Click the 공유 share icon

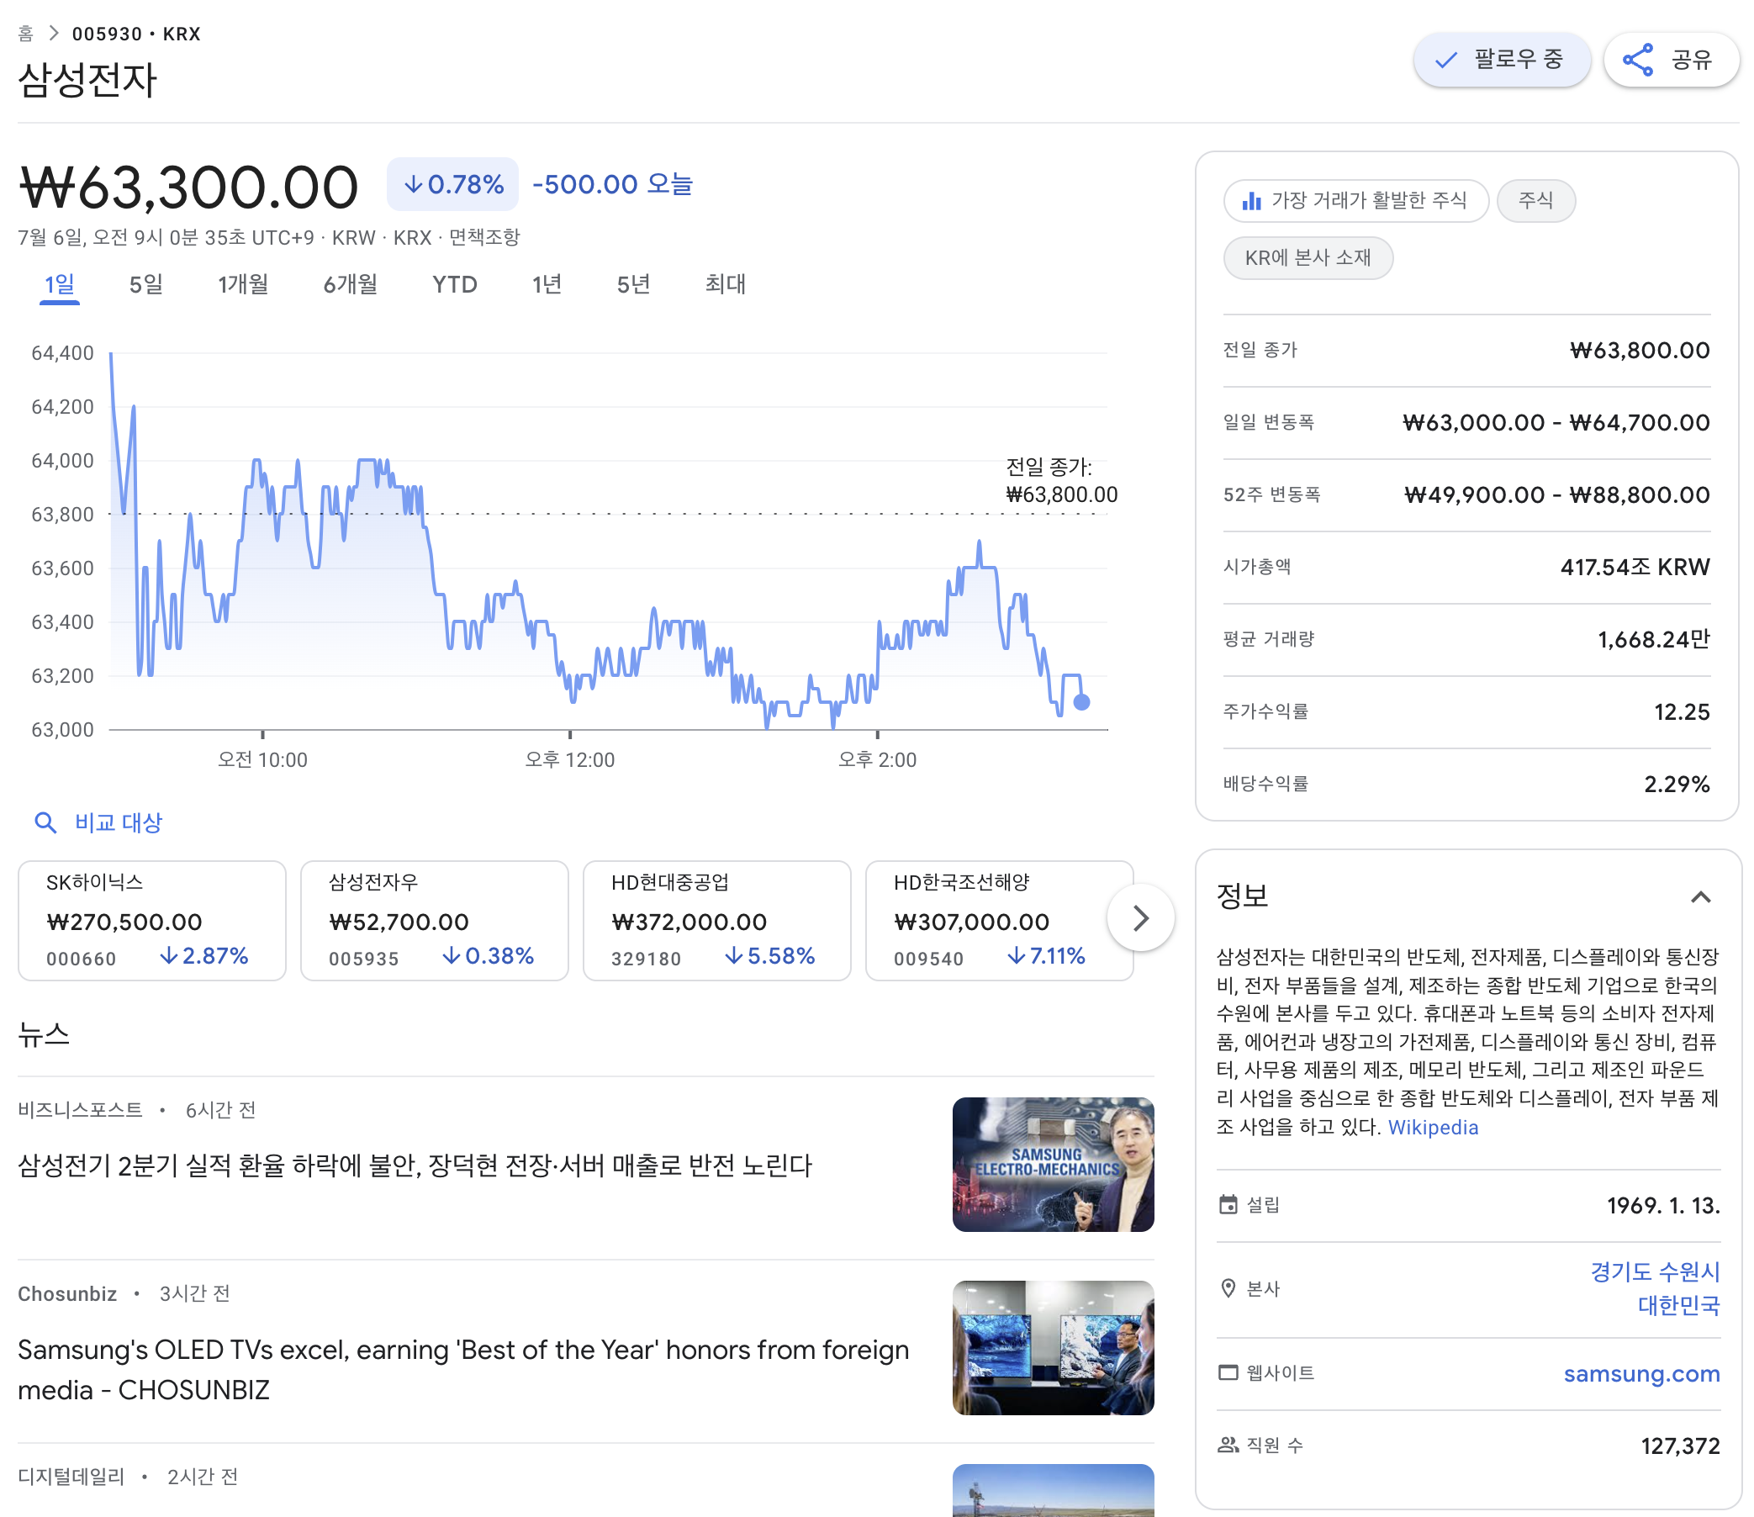pos(1637,59)
